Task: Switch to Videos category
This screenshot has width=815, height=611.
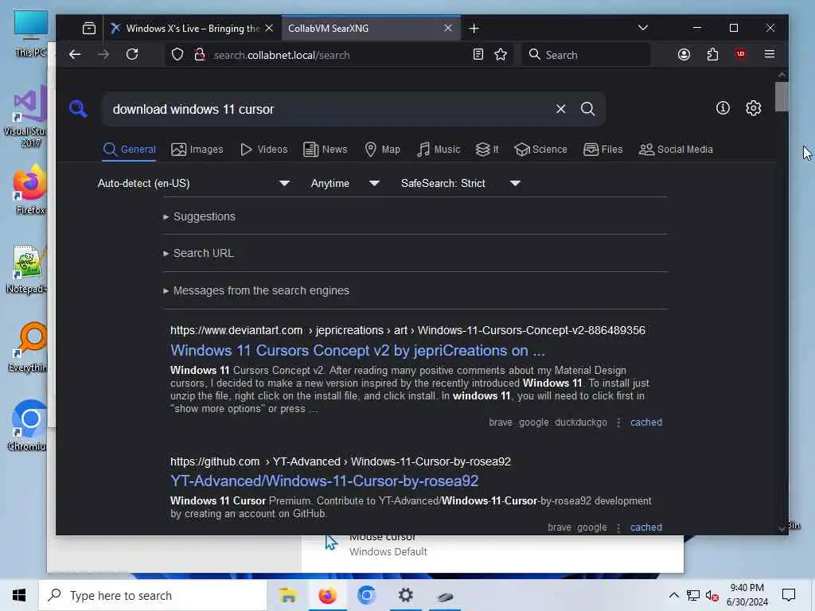Action: pyautogui.click(x=263, y=150)
